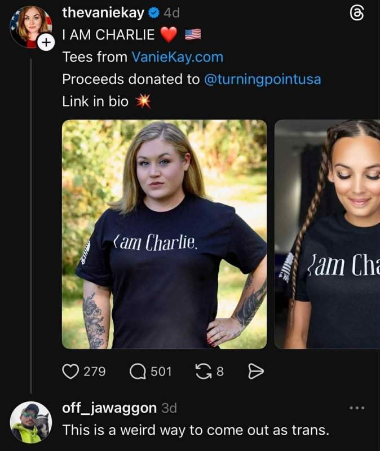Open the first t-shirt photo

[164, 234]
